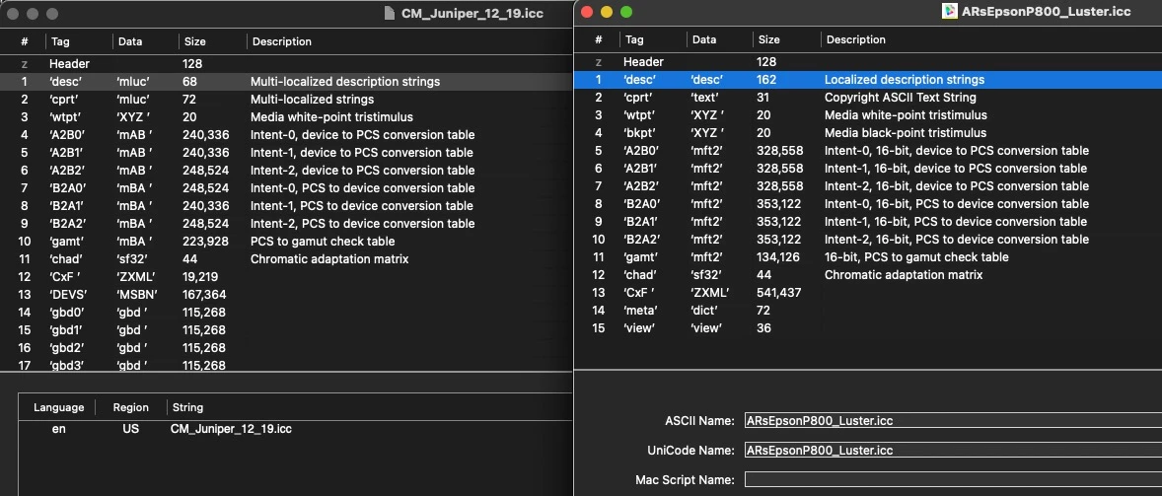Select 'A2B0' mft2 row in ARsEpsonP800 window
Screen dimensions: 1162x496
868,150
